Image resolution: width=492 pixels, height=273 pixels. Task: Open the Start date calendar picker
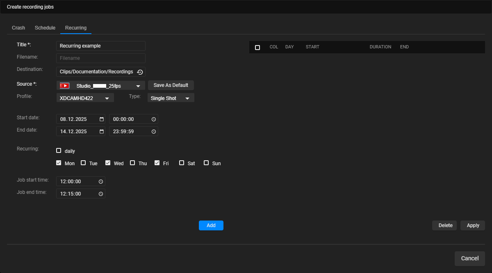pos(101,119)
